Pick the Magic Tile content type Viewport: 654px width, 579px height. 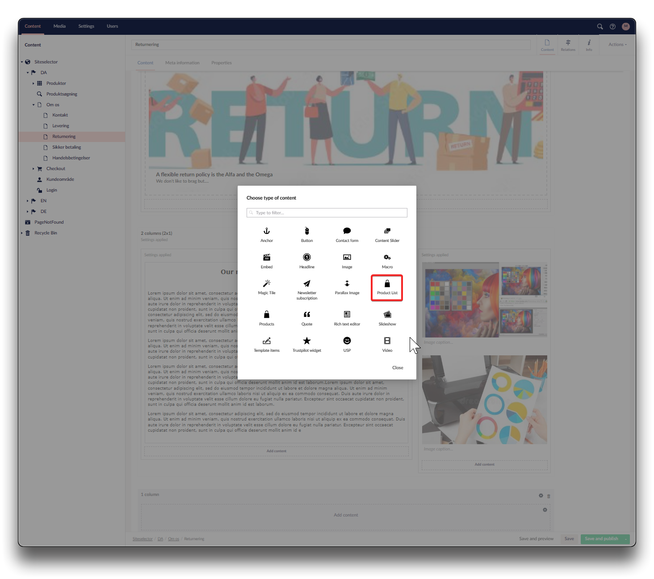tap(267, 287)
